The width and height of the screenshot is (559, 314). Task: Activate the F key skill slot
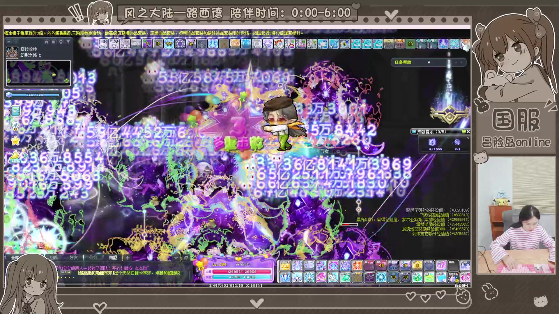click(297, 265)
